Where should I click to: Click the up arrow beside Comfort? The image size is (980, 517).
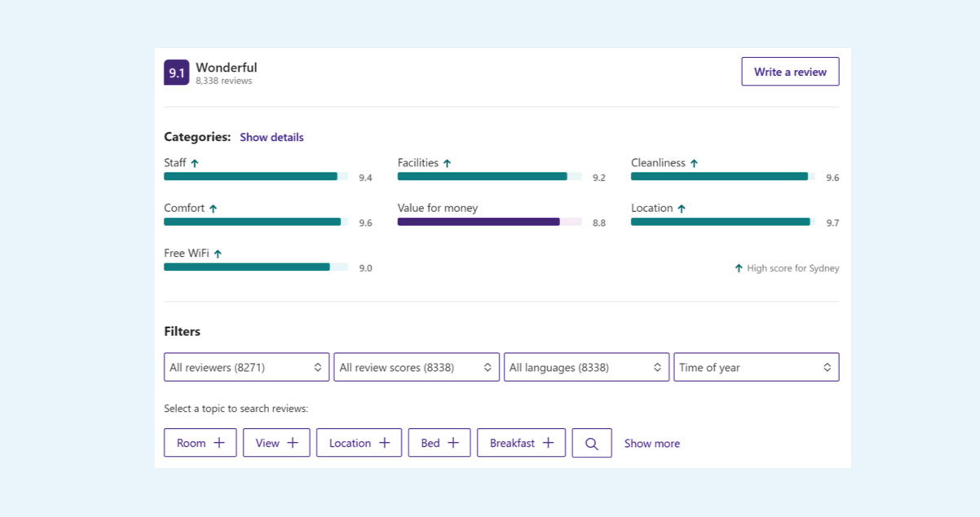(213, 209)
